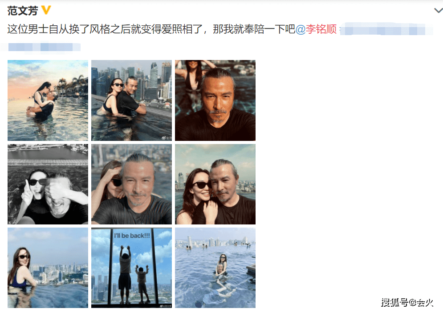Click the "I'll be back!!!" caption text

click(132, 236)
